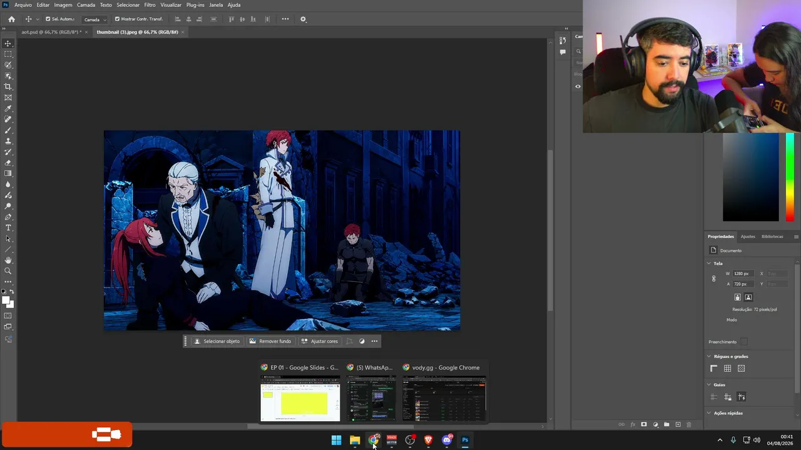Open the Move tool preset dropdown arrow
The height and width of the screenshot is (450, 801).
38,19
